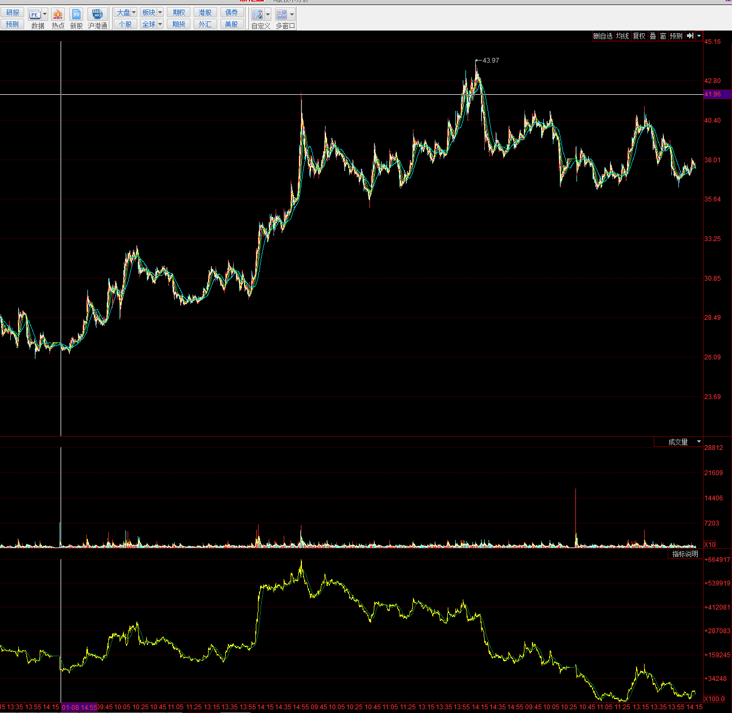Open the 期货 futures button

coord(179,24)
